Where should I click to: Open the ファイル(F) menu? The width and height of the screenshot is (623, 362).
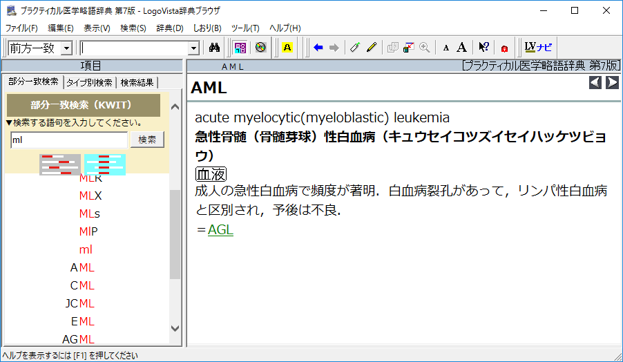(x=21, y=28)
